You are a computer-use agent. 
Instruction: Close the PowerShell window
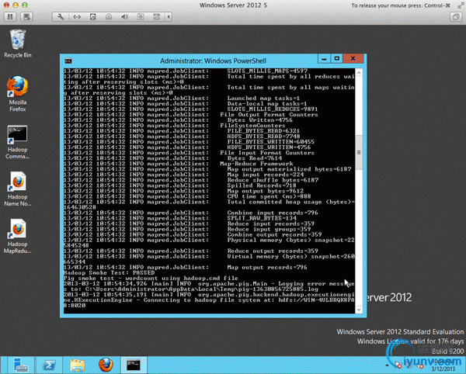click(353, 59)
